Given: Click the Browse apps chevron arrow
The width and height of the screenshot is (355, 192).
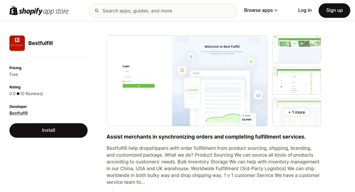Looking at the screenshot, I should 276,11.
